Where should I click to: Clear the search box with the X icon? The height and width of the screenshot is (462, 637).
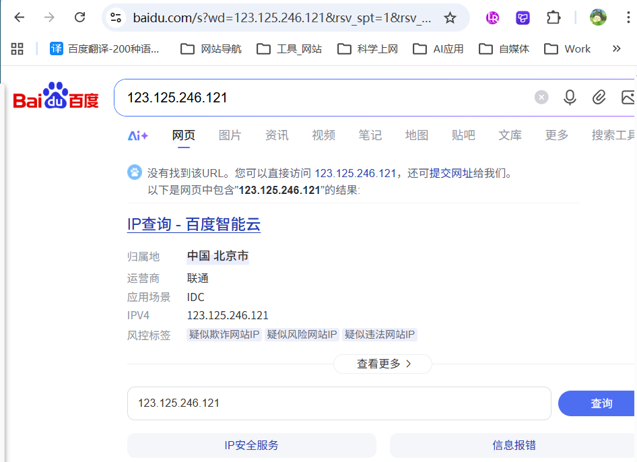pyautogui.click(x=541, y=98)
